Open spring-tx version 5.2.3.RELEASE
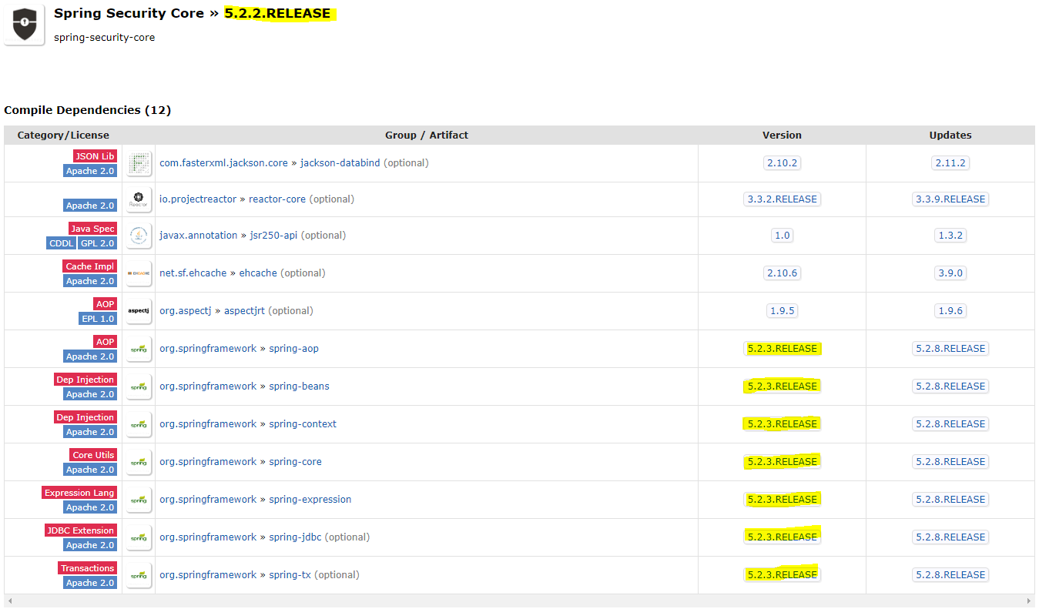This screenshot has width=1039, height=609. pyautogui.click(x=782, y=575)
